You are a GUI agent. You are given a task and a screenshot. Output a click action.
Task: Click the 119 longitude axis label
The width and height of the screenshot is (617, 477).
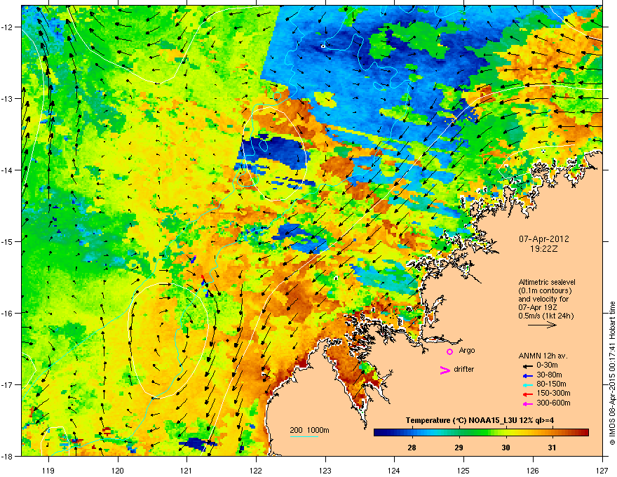pos(48,470)
